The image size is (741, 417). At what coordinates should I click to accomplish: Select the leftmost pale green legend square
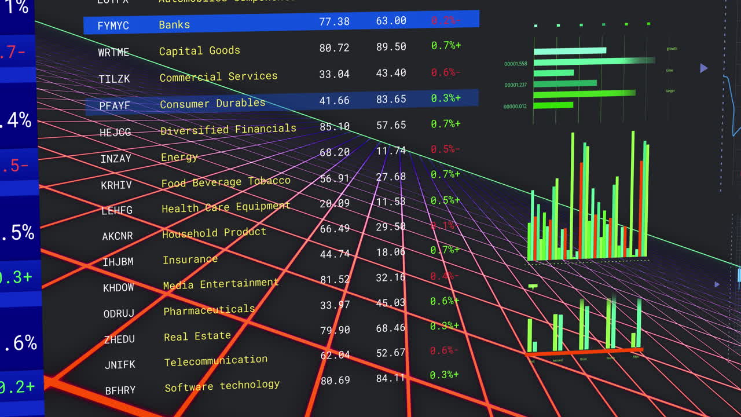[535, 25]
